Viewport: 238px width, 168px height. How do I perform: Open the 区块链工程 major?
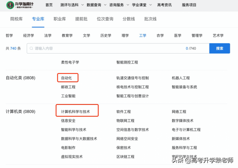(x=125, y=156)
